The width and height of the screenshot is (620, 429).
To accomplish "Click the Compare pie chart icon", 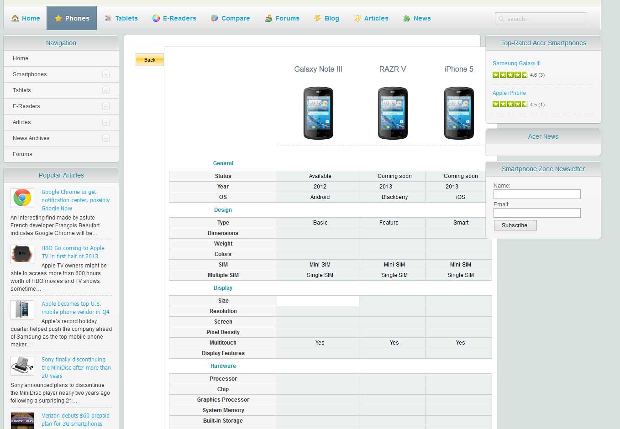I will [x=214, y=18].
